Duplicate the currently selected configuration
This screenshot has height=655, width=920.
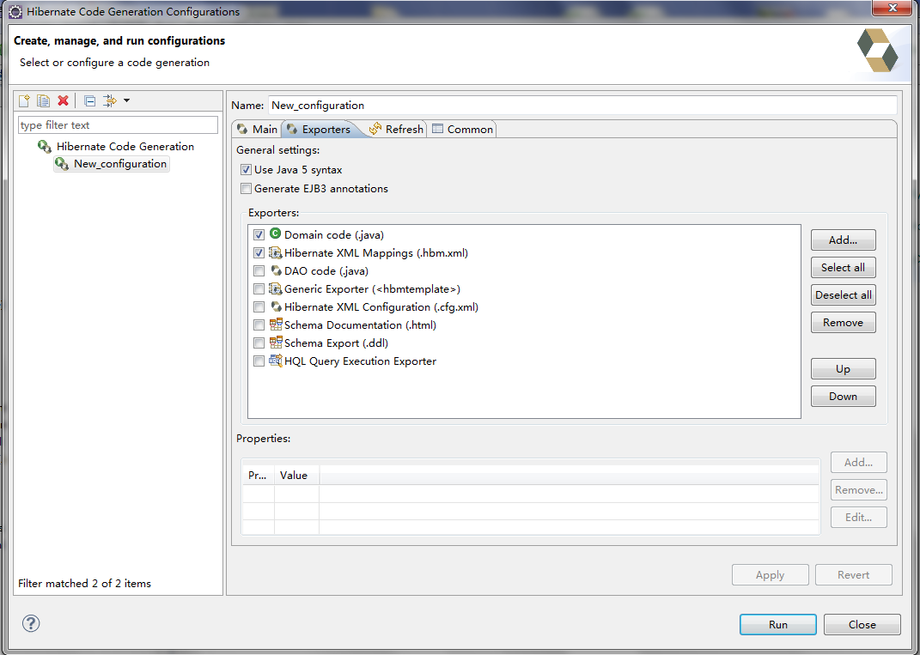(43, 100)
